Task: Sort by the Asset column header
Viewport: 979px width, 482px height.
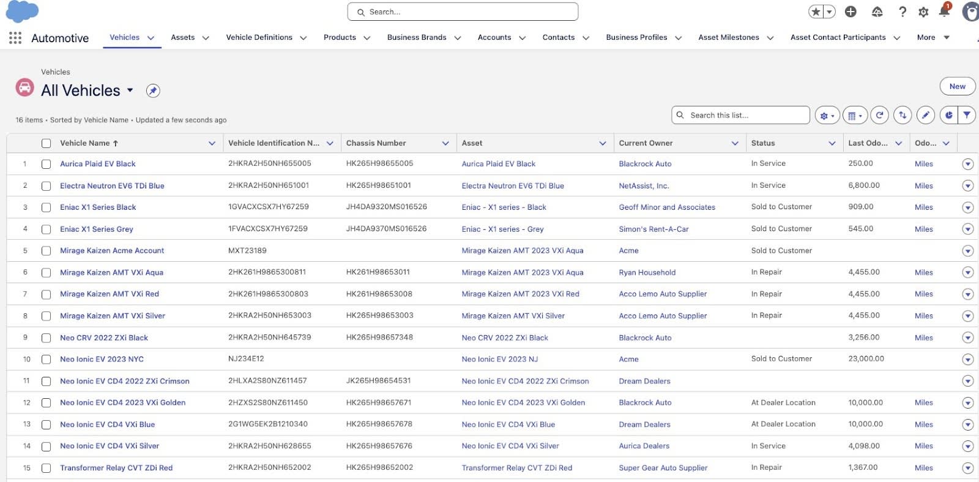Action: [x=472, y=143]
